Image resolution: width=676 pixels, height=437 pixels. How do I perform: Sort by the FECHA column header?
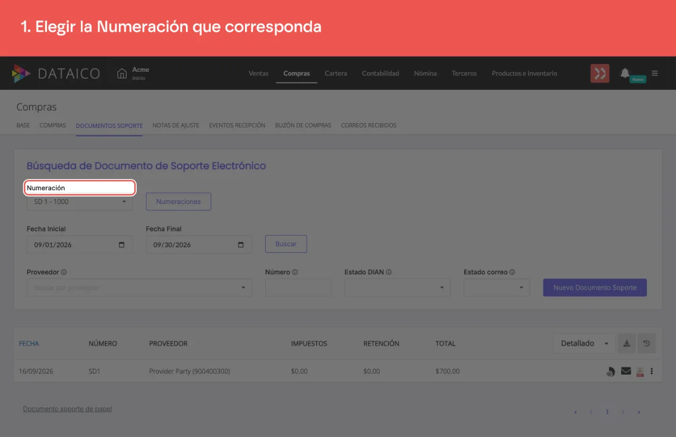29,343
